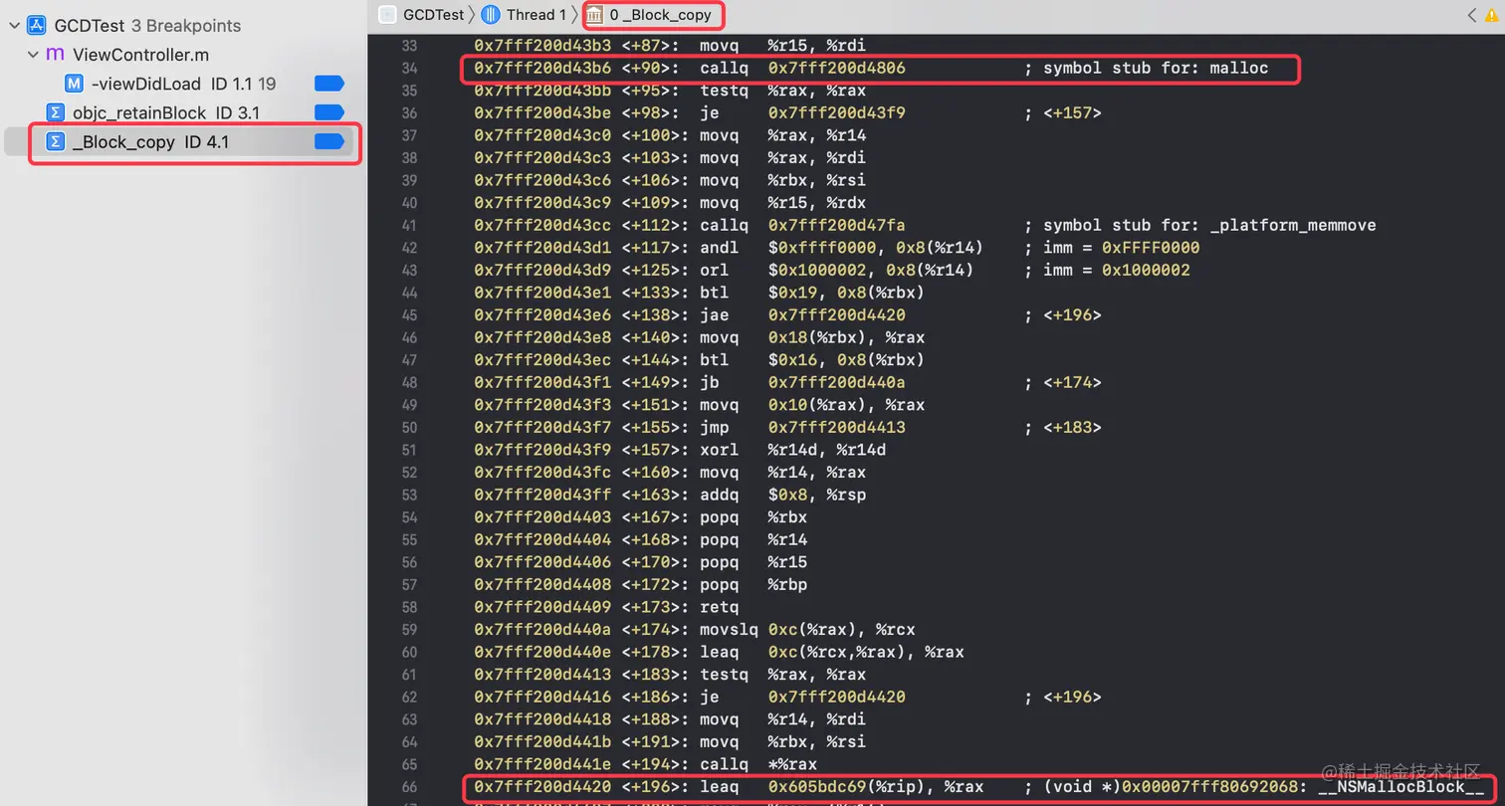Click the 'movq 0x18(%rbx), %rax' instruction
Viewport: 1505px width, 806px height.
tap(812, 337)
